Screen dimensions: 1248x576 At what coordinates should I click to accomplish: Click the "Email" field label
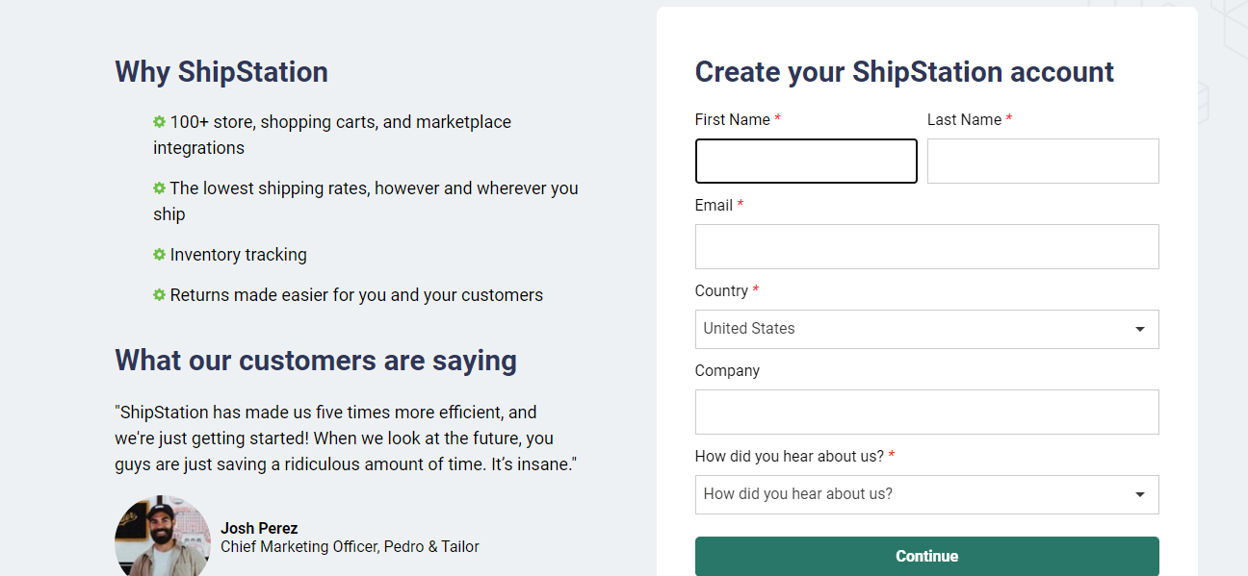pyautogui.click(x=714, y=205)
